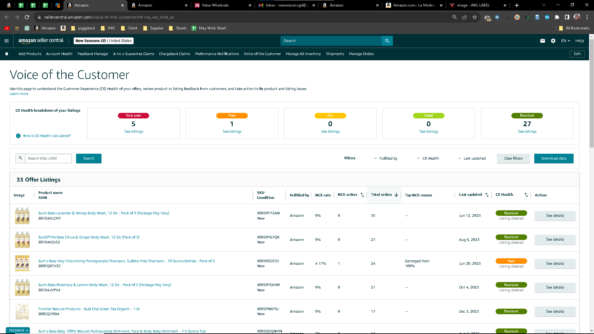See details for Burts Bees Lavender & Honey
This screenshot has width=594, height=334.
555,216
